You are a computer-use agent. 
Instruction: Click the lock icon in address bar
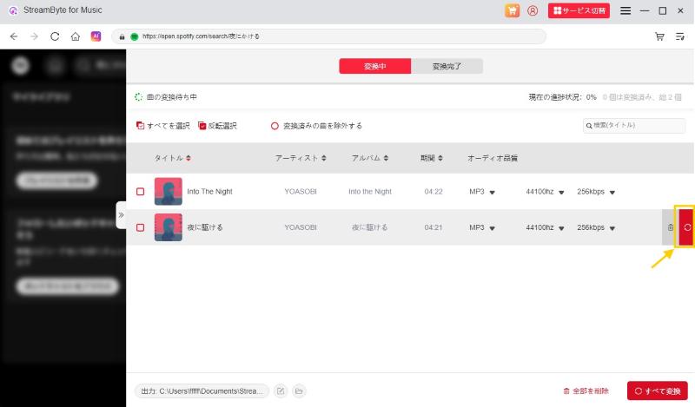pos(122,36)
